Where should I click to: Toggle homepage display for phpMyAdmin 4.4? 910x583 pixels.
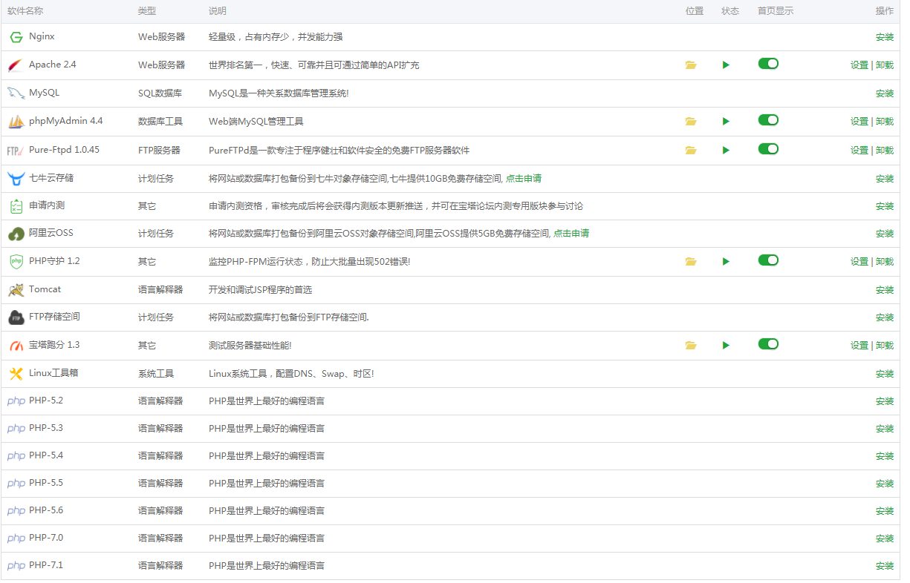pyautogui.click(x=768, y=120)
